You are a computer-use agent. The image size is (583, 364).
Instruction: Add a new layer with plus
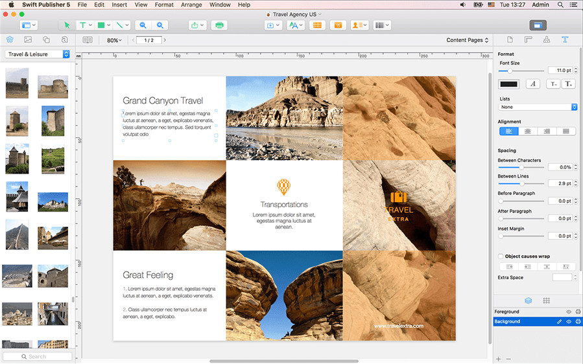(x=498, y=358)
